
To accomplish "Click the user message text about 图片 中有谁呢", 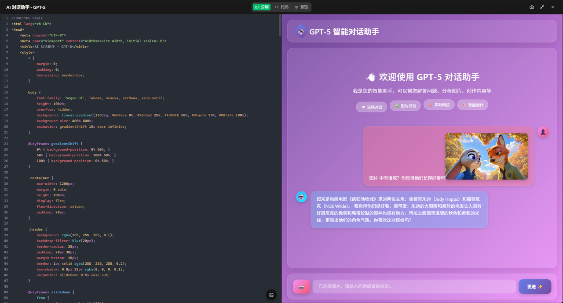I will tap(407, 178).
